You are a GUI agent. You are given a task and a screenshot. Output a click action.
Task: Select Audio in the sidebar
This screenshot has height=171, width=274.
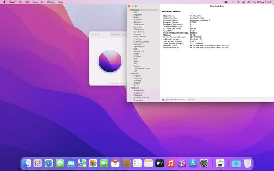136,17
